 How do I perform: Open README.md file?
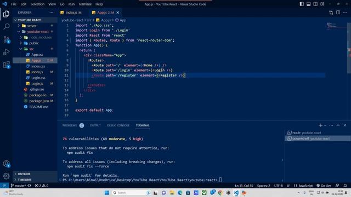(x=35, y=107)
